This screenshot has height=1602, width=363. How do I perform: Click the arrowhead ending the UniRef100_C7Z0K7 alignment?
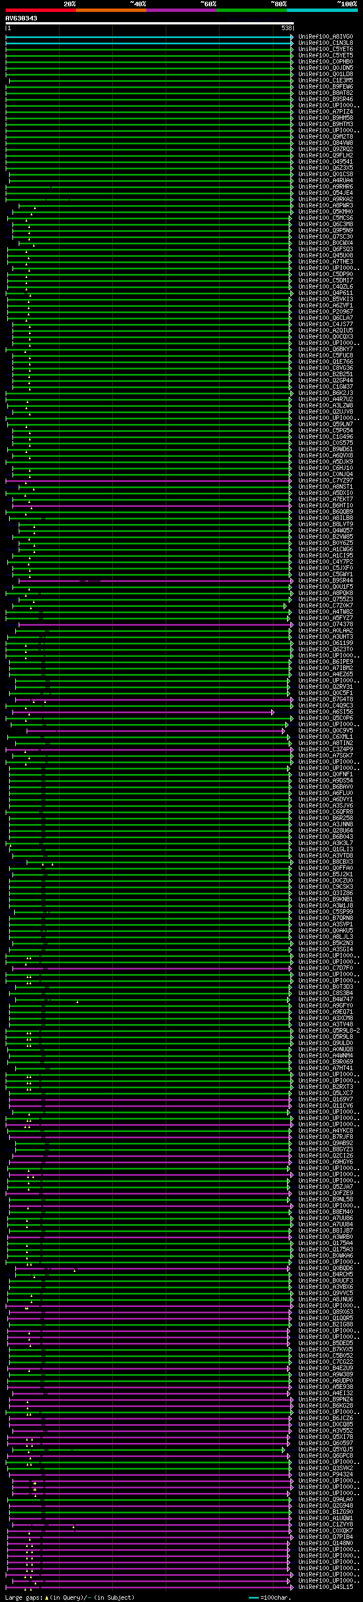pos(285,606)
